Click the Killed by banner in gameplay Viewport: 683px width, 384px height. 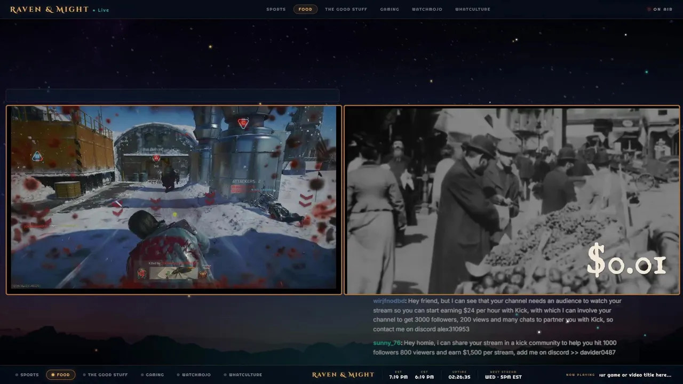click(174, 271)
